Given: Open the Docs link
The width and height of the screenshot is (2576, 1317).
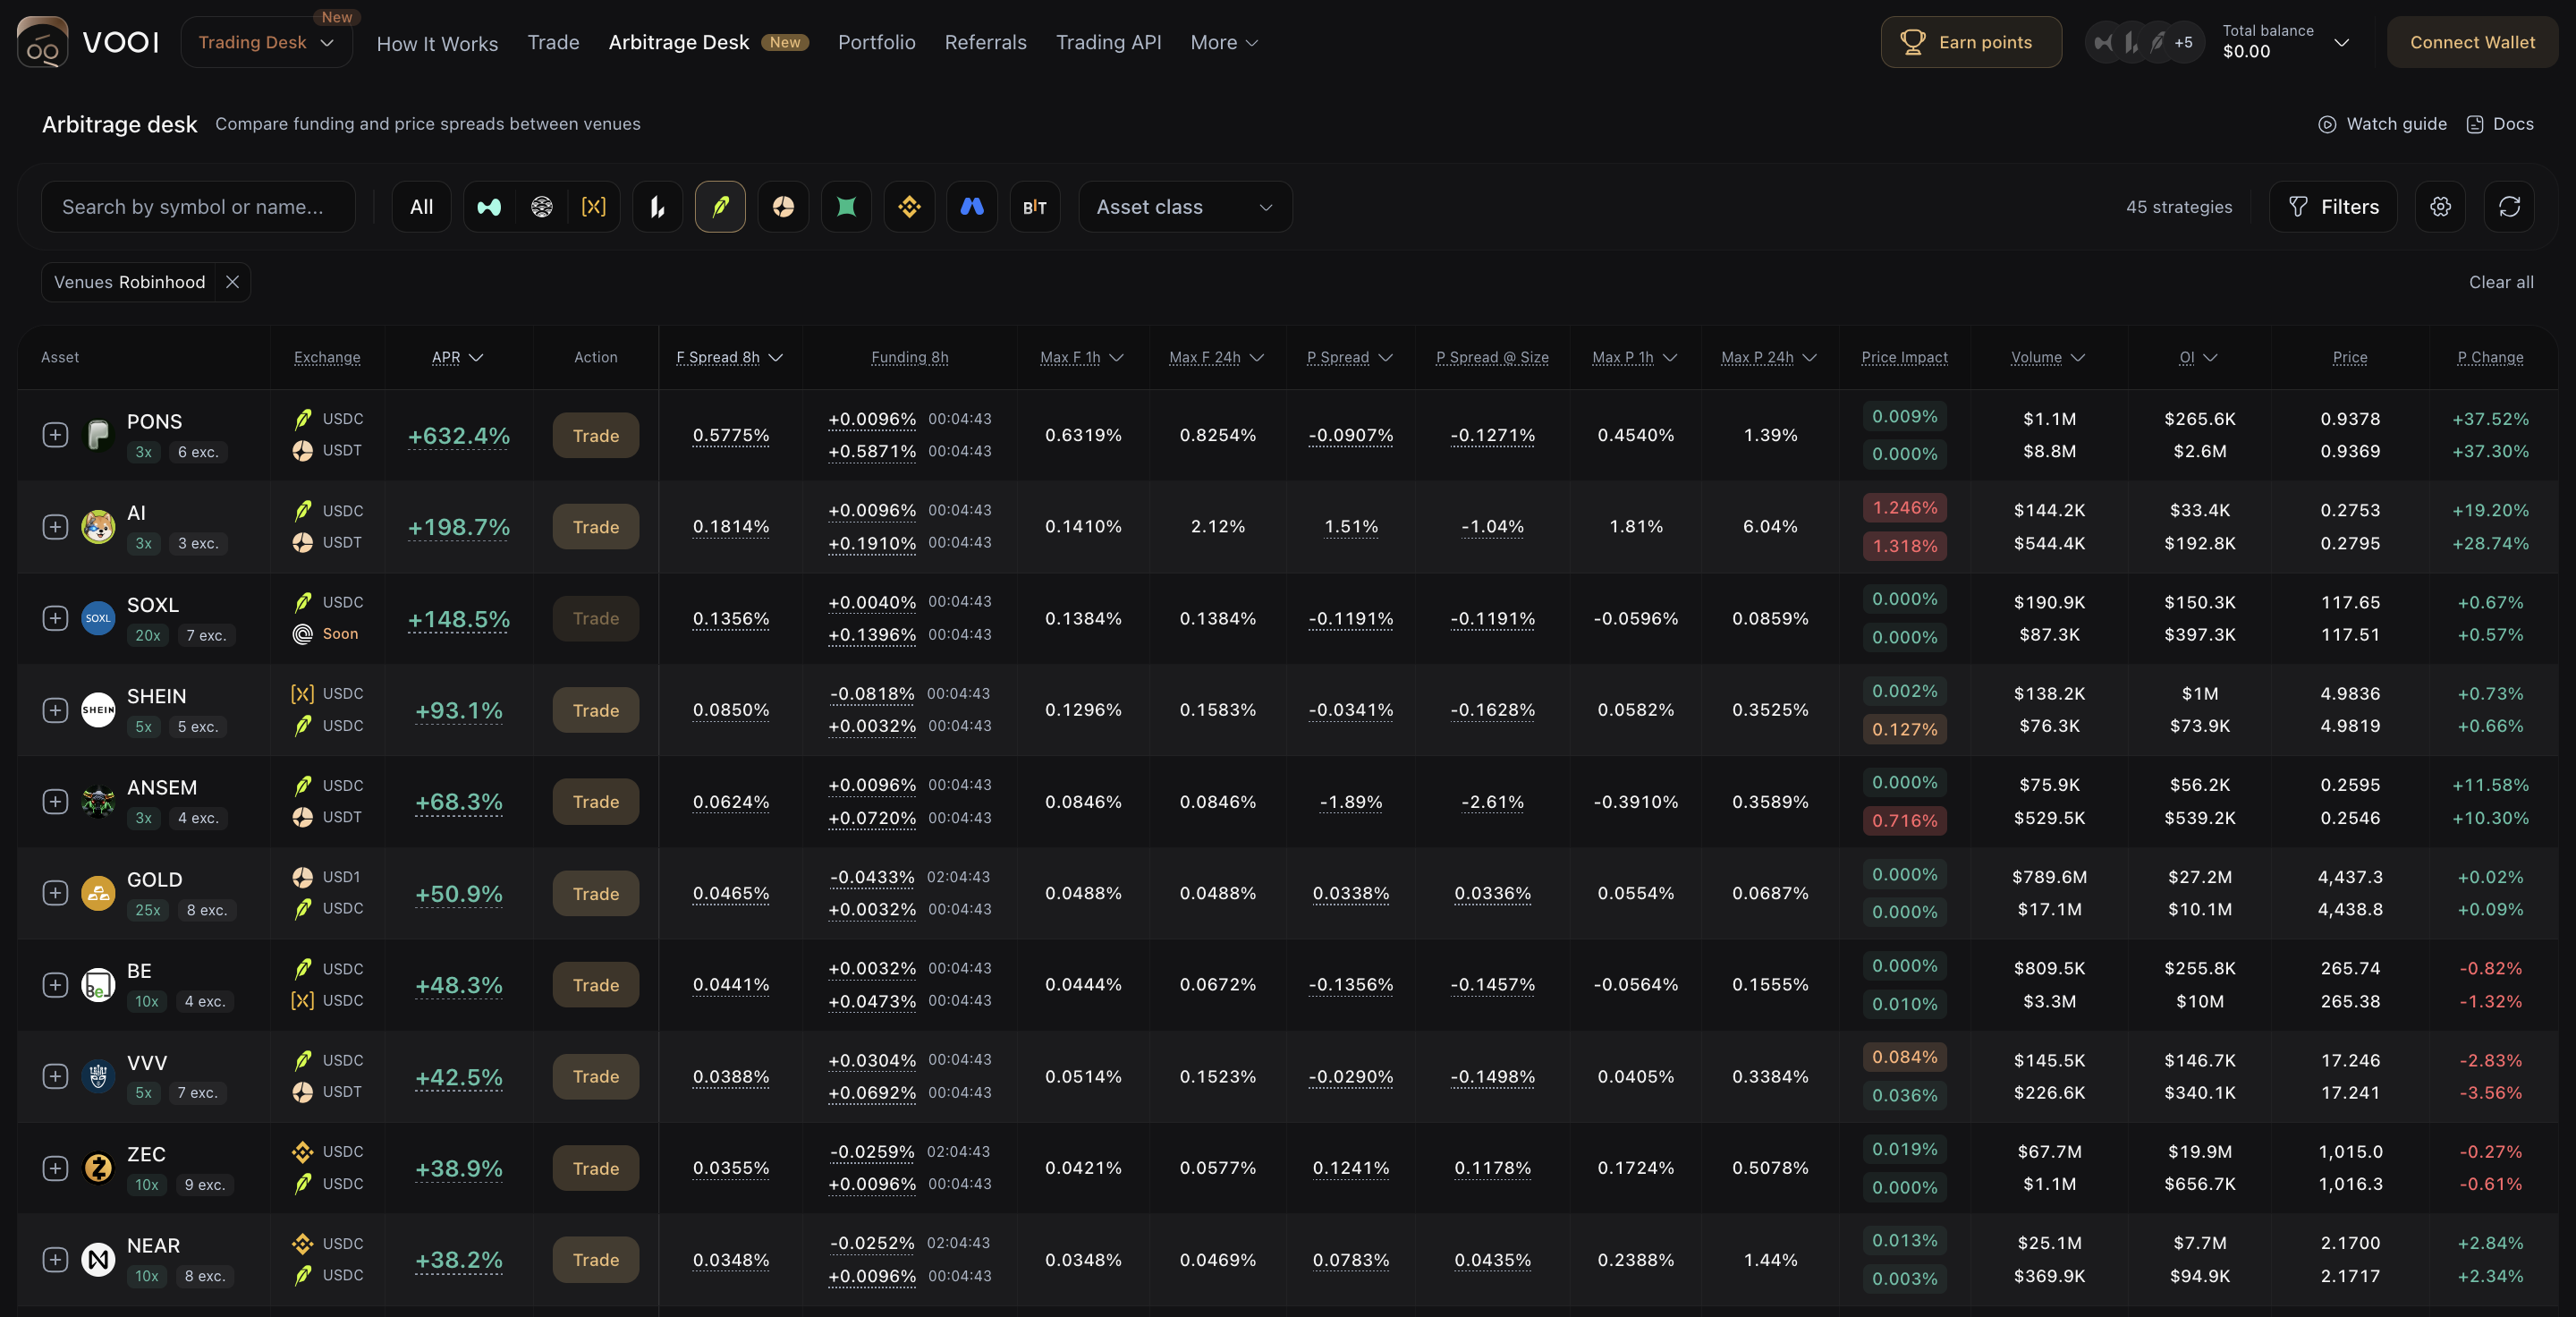Looking at the screenshot, I should click(2500, 124).
